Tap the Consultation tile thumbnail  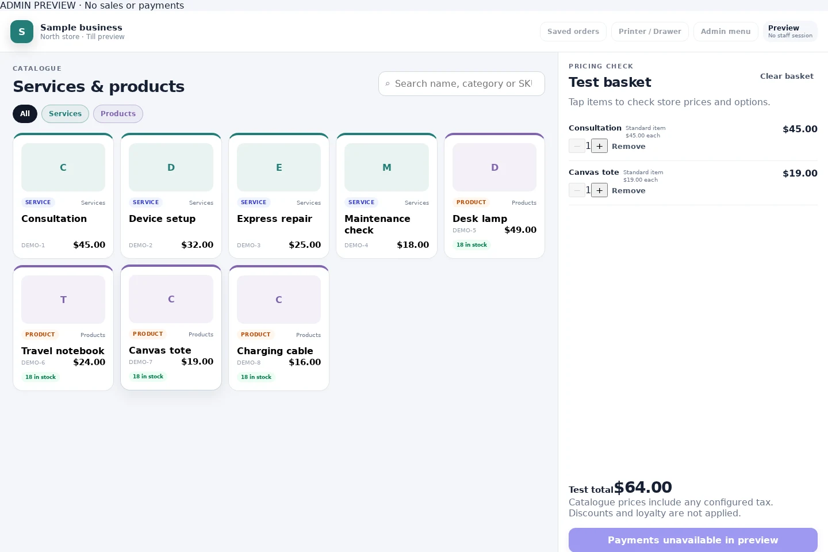(63, 167)
